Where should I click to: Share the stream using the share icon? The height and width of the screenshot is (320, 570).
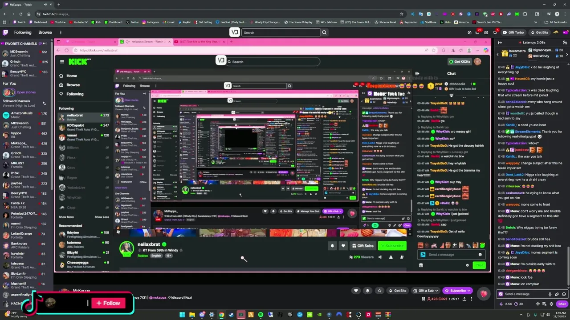(x=464, y=299)
